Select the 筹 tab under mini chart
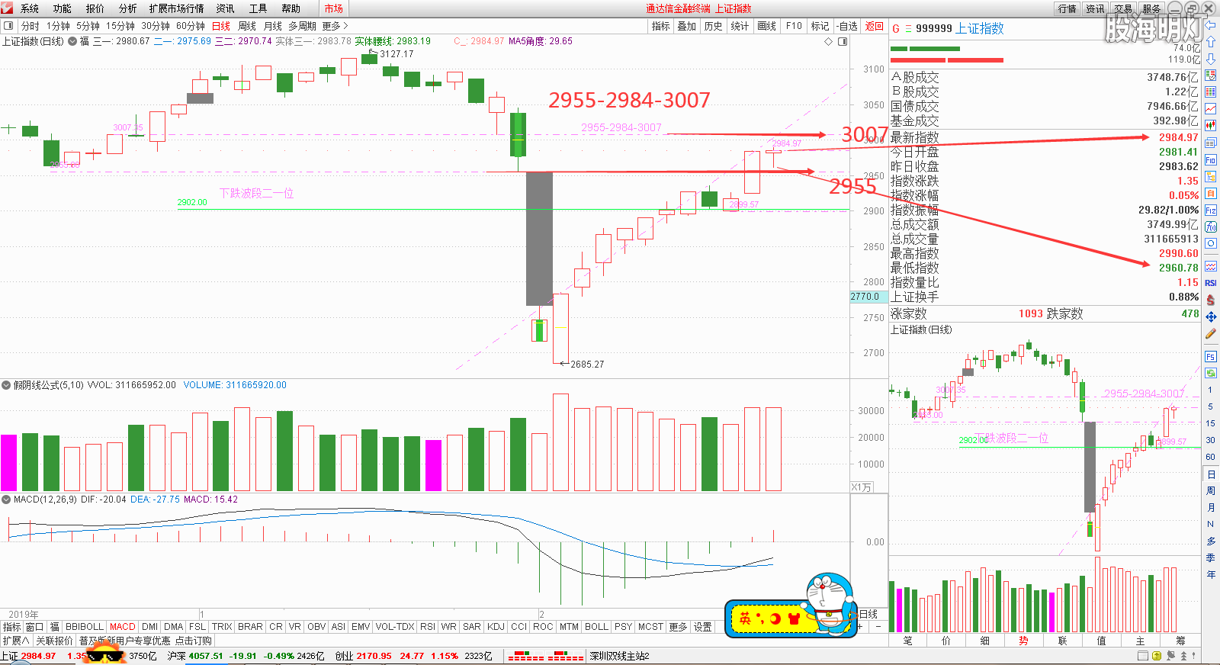Image resolution: width=1220 pixels, height=665 pixels. coord(1180,641)
